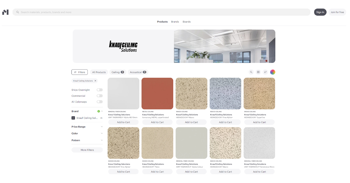Viewport: 350px width, 183px height.
Task: Toggle Commercial switch
Action: pos(100,96)
